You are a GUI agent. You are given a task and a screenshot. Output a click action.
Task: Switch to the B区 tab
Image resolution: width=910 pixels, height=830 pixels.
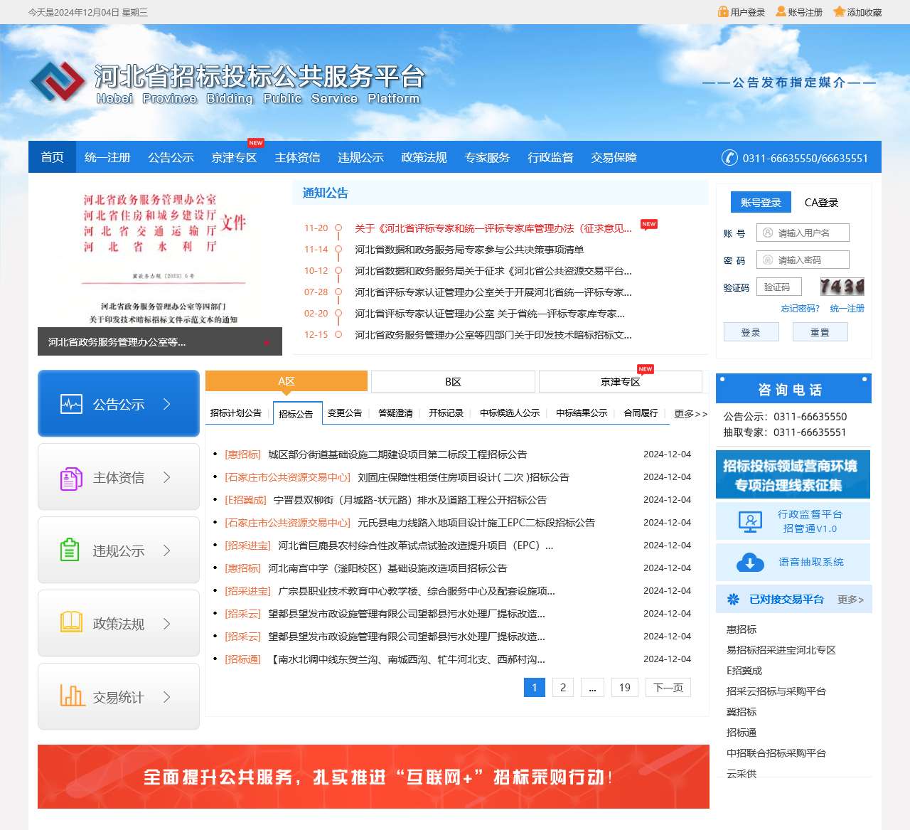tap(453, 382)
